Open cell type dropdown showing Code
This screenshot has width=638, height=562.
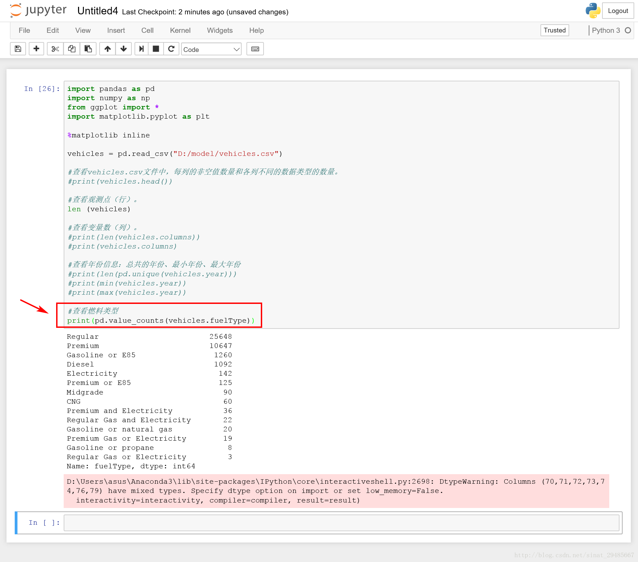(211, 49)
